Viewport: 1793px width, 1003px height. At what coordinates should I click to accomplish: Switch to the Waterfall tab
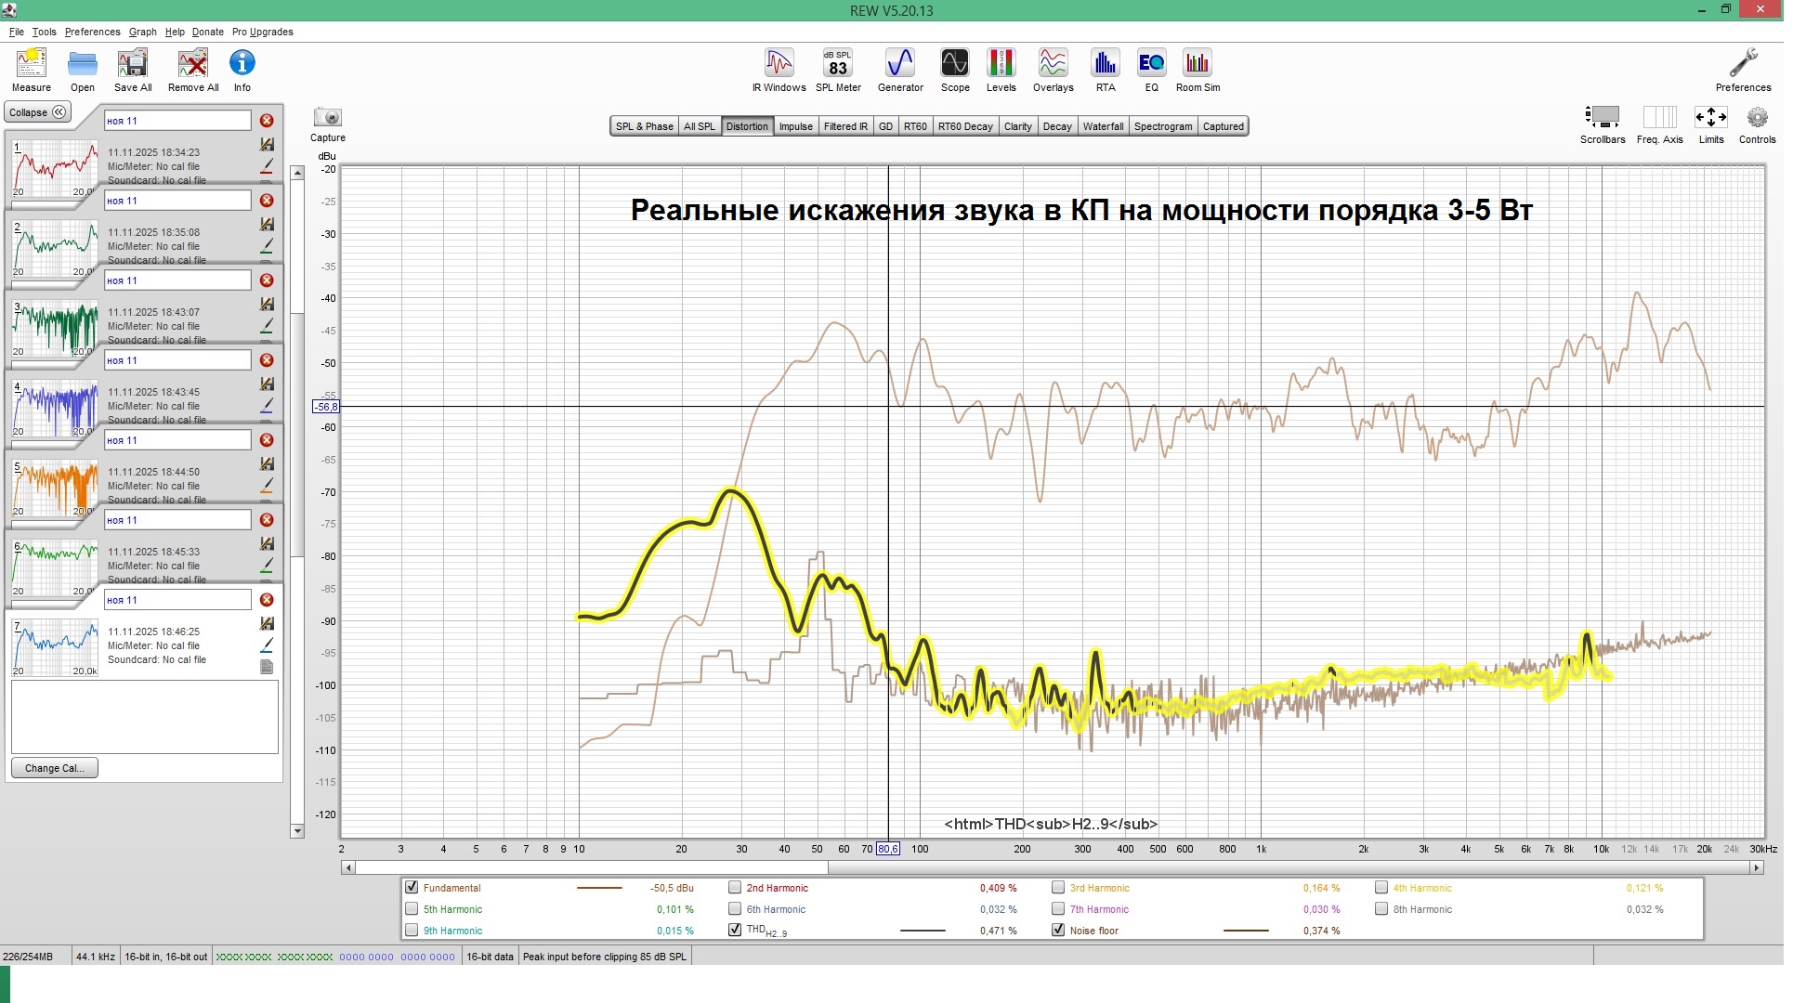coord(1103,126)
